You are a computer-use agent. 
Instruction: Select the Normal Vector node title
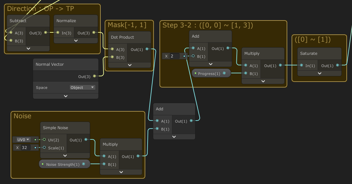(50, 64)
